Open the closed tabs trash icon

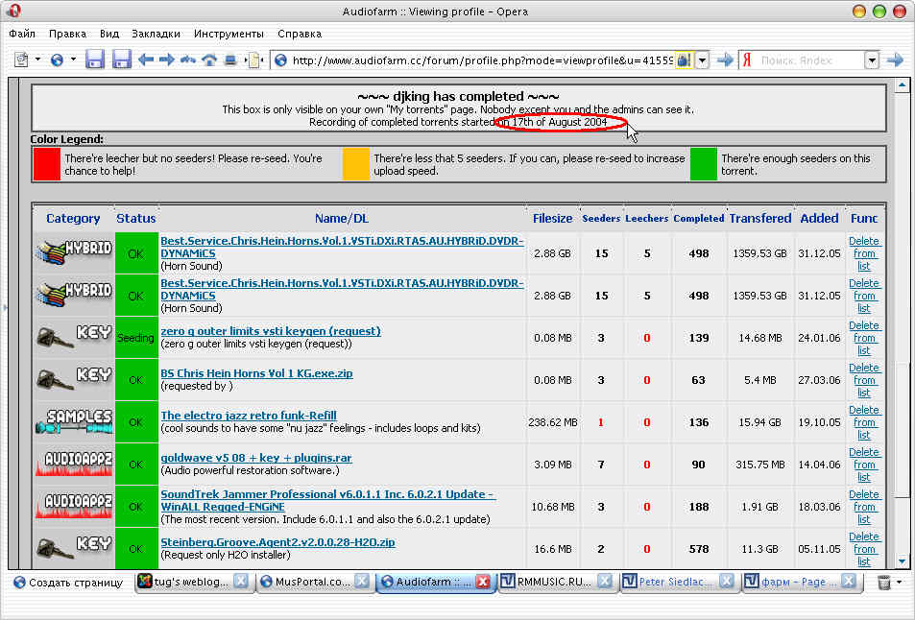[884, 582]
